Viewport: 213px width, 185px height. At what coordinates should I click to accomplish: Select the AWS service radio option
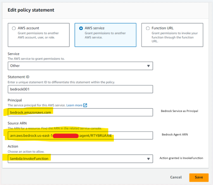click(81, 28)
